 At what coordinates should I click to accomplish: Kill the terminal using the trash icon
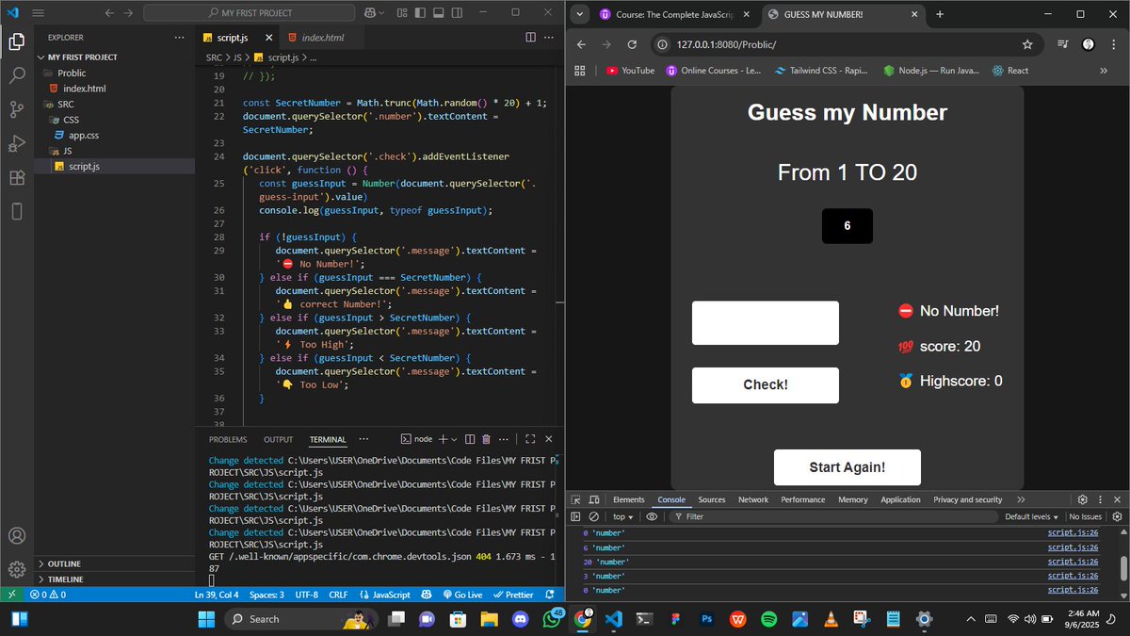486,439
